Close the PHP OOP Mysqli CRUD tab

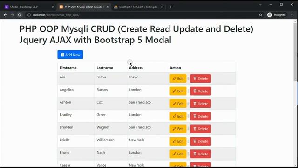108,7
